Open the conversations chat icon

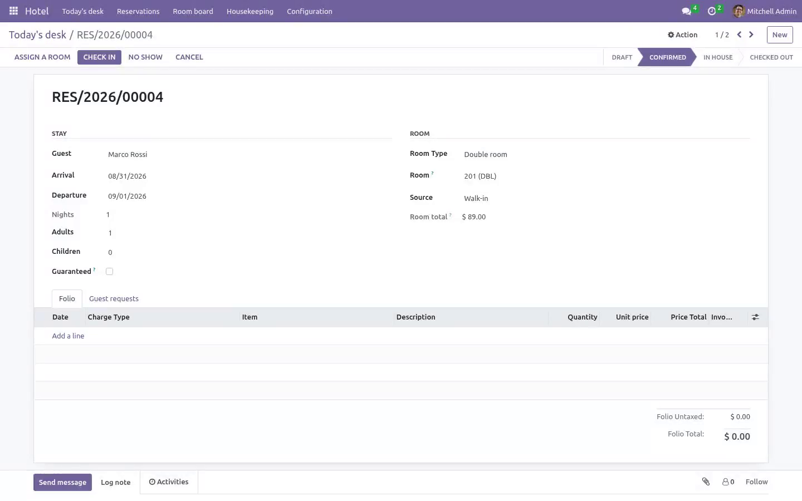(x=687, y=11)
